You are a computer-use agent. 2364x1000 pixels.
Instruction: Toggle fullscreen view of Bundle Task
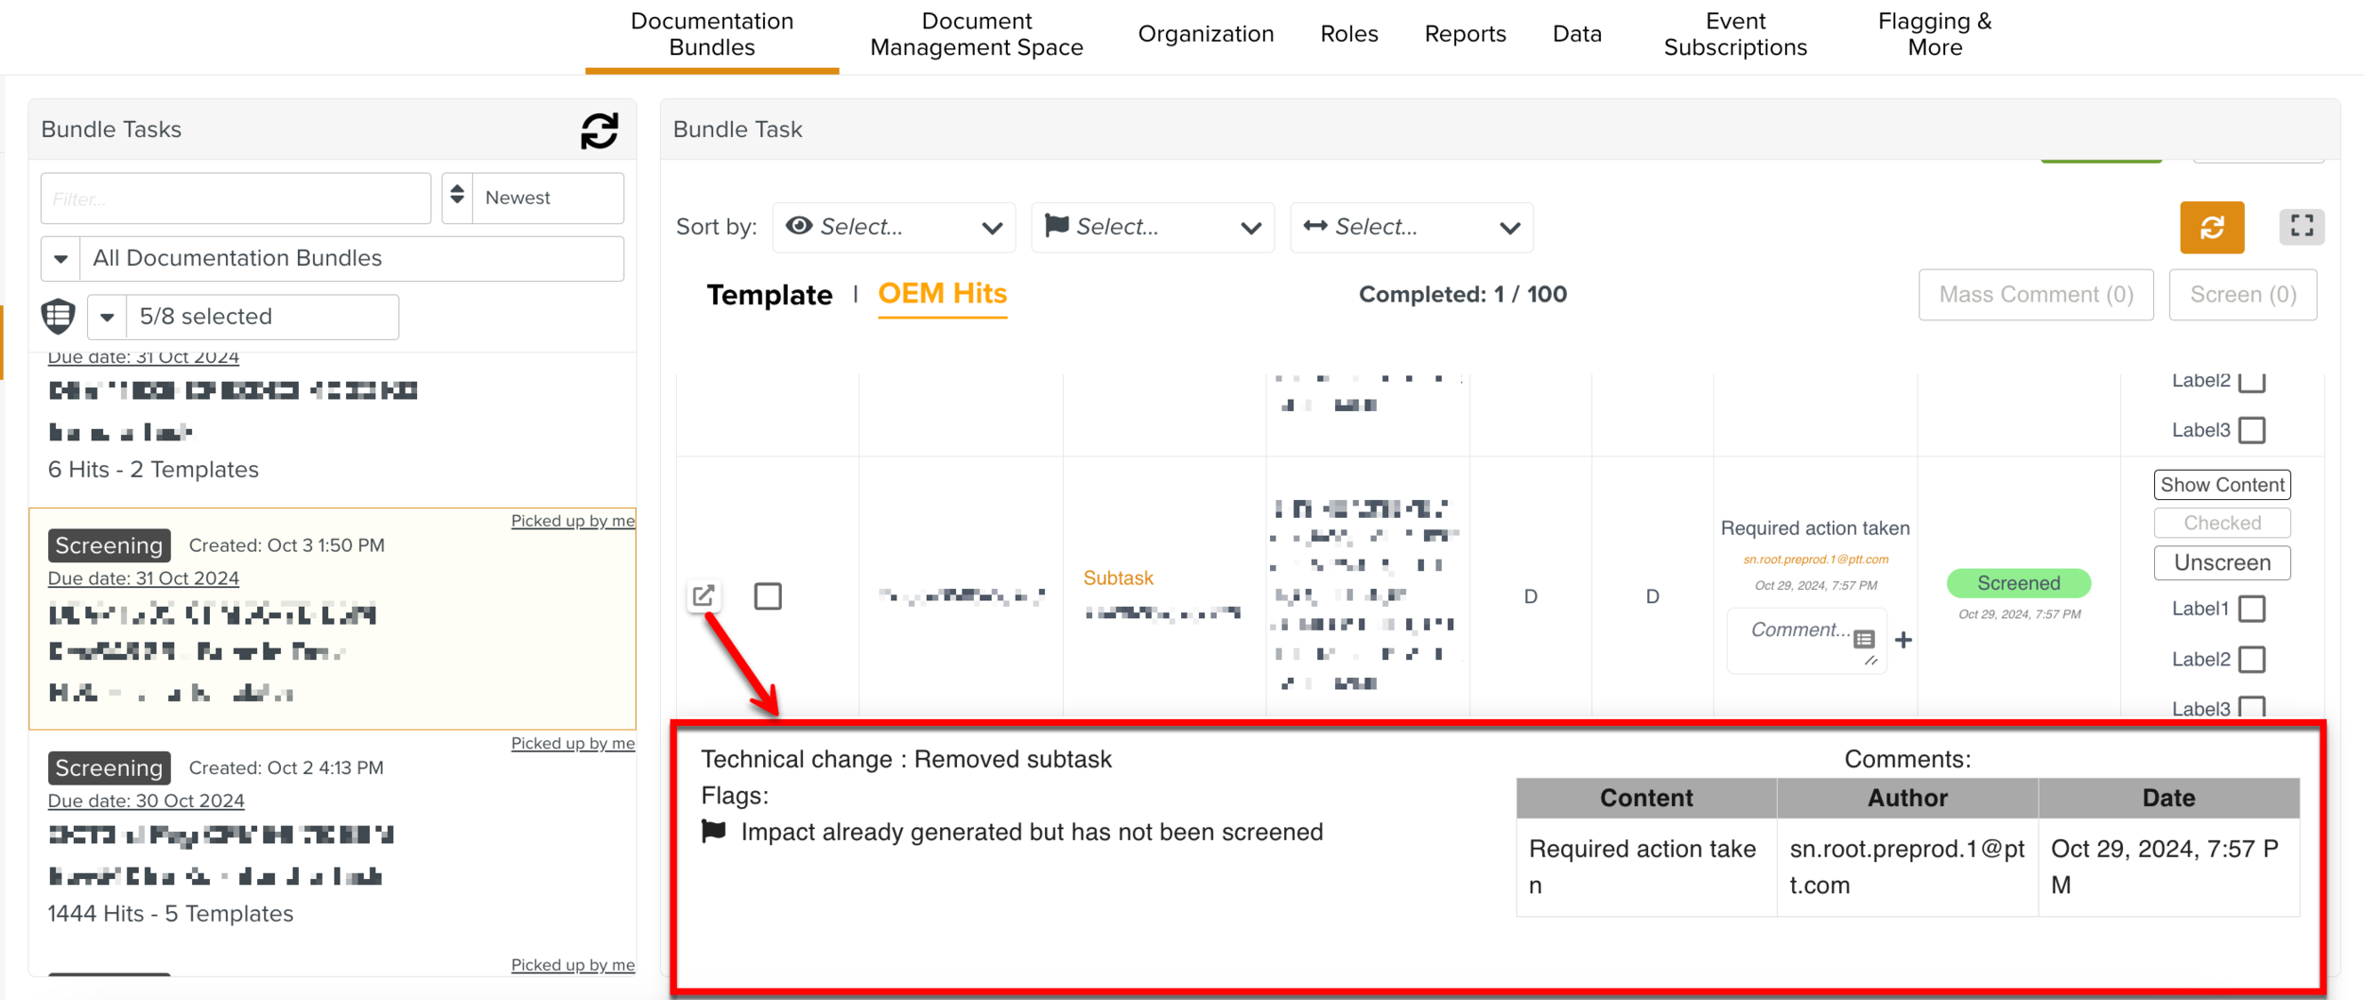pos(2301,227)
